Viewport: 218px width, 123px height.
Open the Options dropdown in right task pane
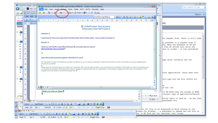click(198, 15)
